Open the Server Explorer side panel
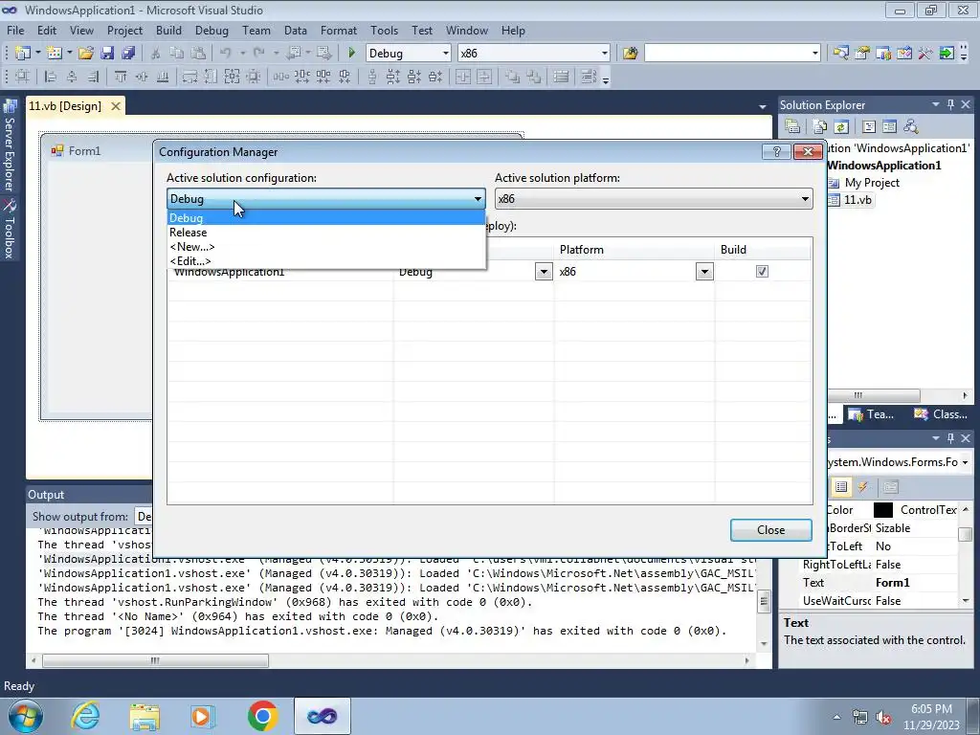 tap(9, 147)
